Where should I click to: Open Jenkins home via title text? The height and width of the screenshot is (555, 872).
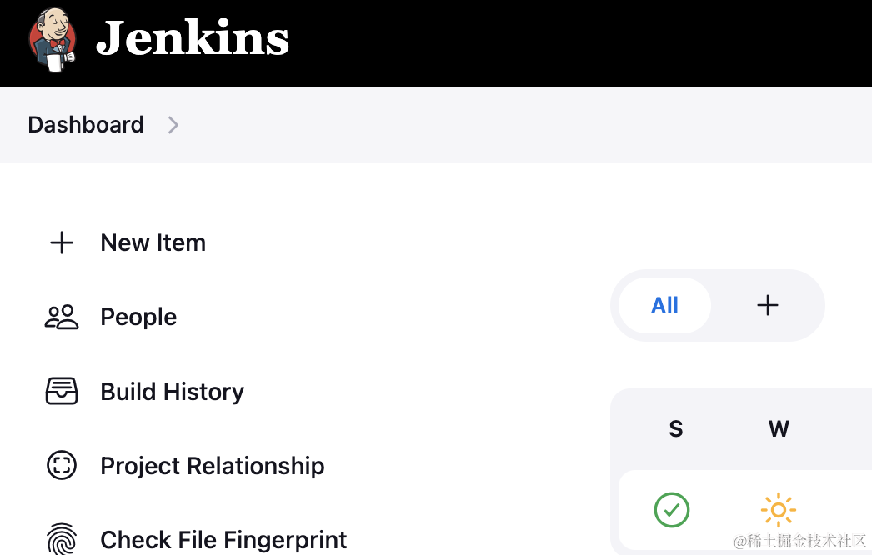coord(193,37)
